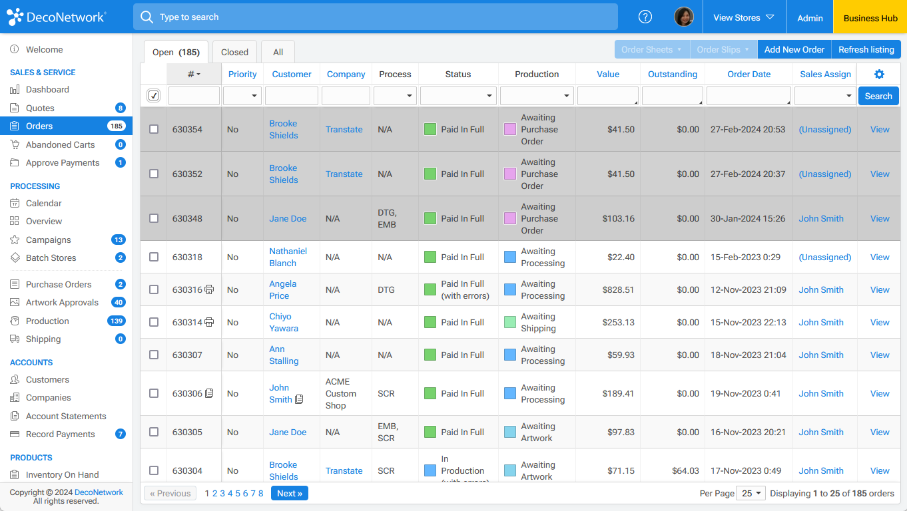Open the Per Page dropdown

pyautogui.click(x=751, y=493)
